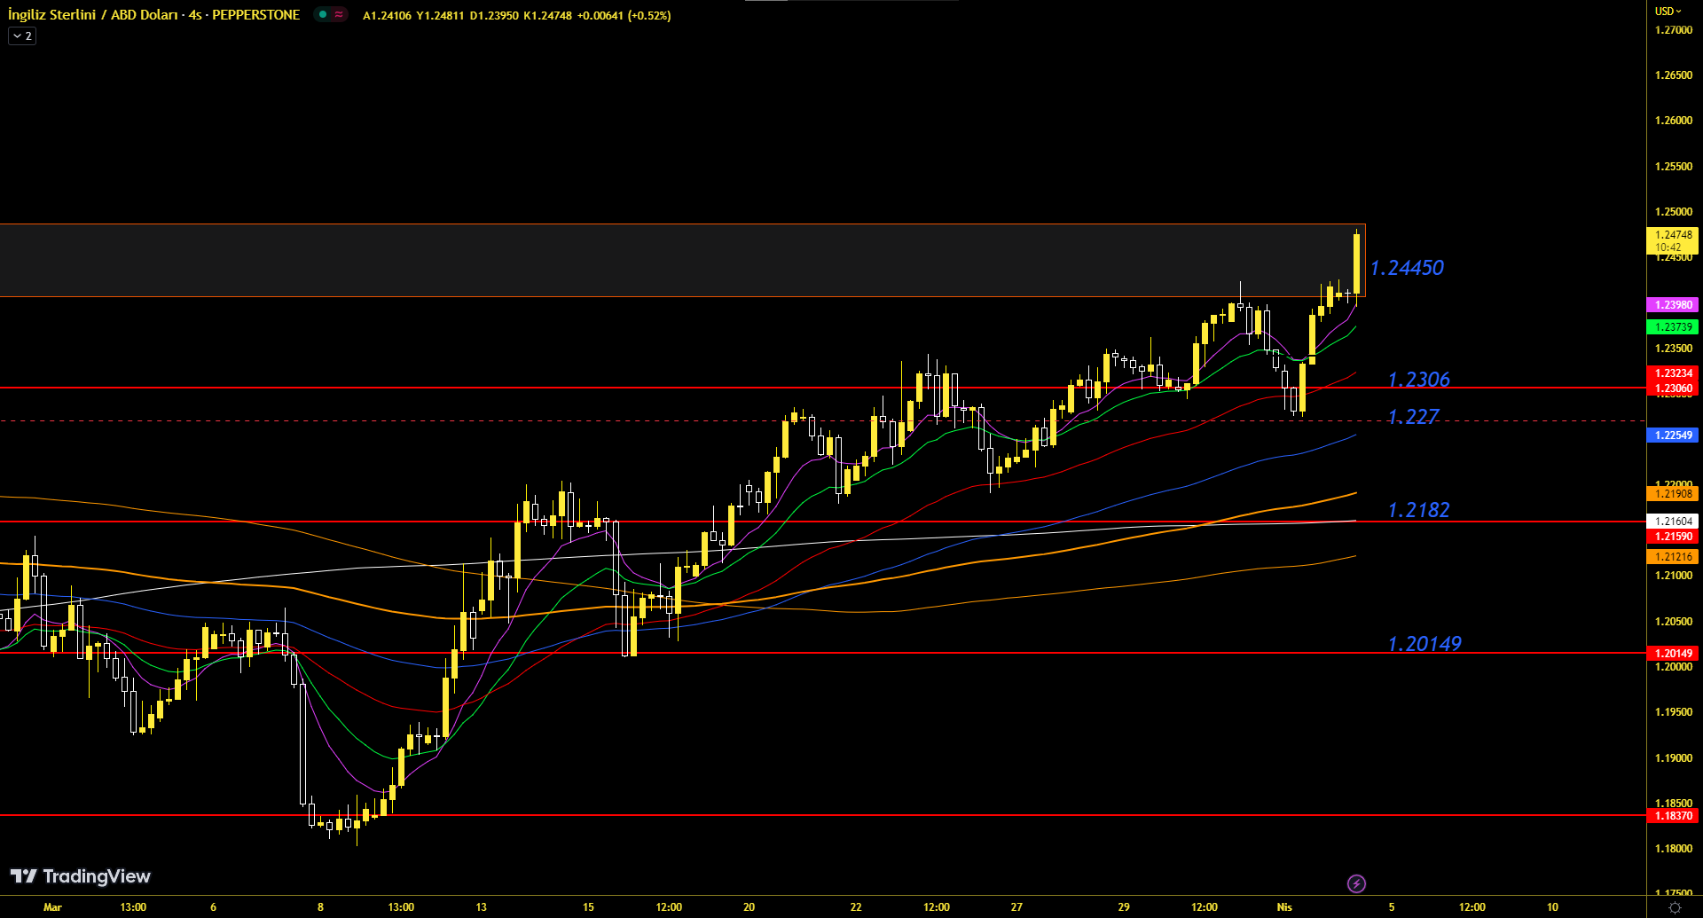1703x918 pixels.
Task: Select the 1.20149 level text label
Action: coord(1424,644)
